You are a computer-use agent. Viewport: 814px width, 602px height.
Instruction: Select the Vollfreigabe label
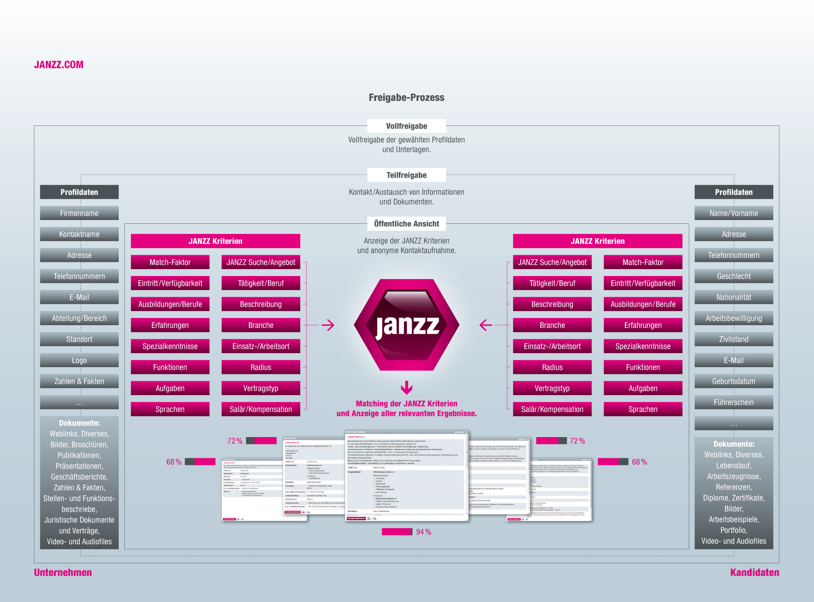(x=406, y=126)
